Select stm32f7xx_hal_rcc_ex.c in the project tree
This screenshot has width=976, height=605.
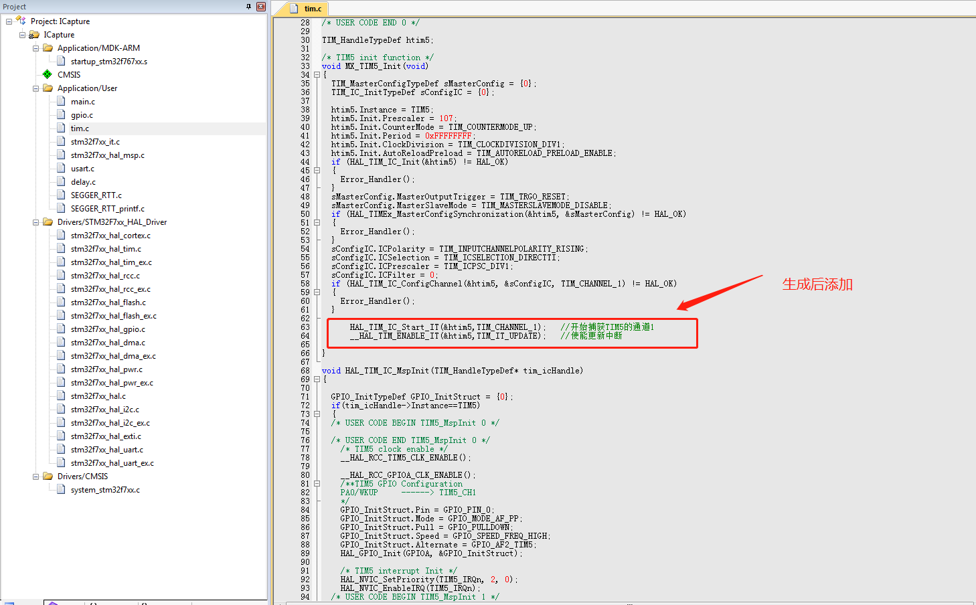click(110, 289)
